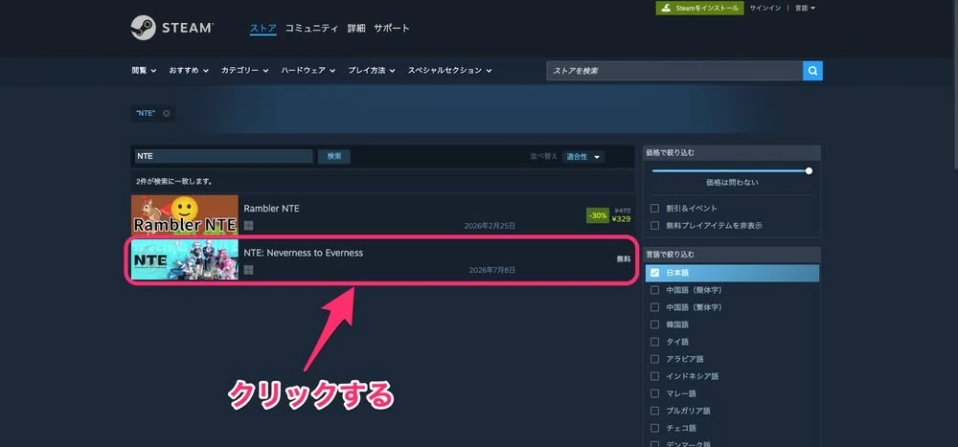Click the ¥329 price
The width and height of the screenshot is (958, 447).
click(621, 218)
